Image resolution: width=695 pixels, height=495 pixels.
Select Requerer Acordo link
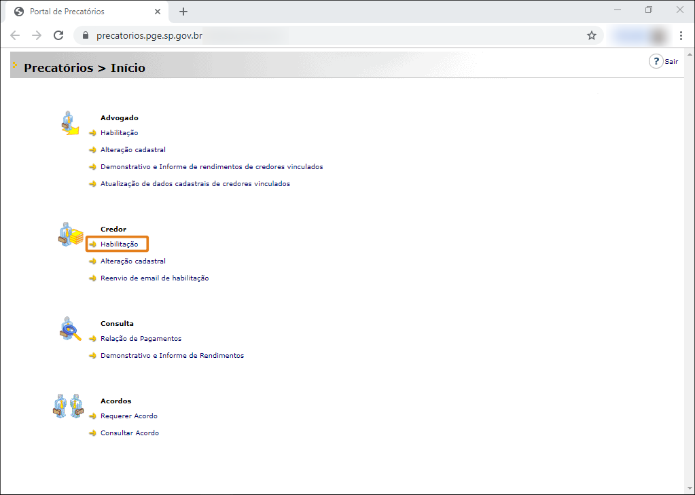point(129,416)
